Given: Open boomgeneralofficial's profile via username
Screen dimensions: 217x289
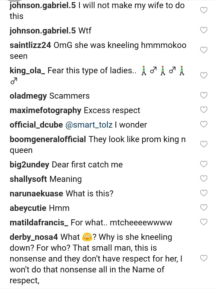Looking at the screenshot, I should coord(48,139).
